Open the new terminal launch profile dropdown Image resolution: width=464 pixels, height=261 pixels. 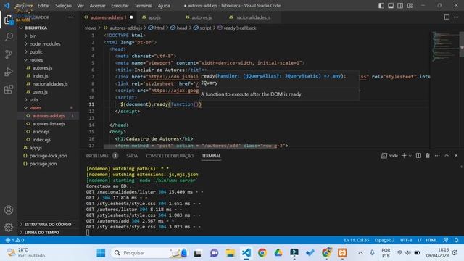tap(410, 156)
